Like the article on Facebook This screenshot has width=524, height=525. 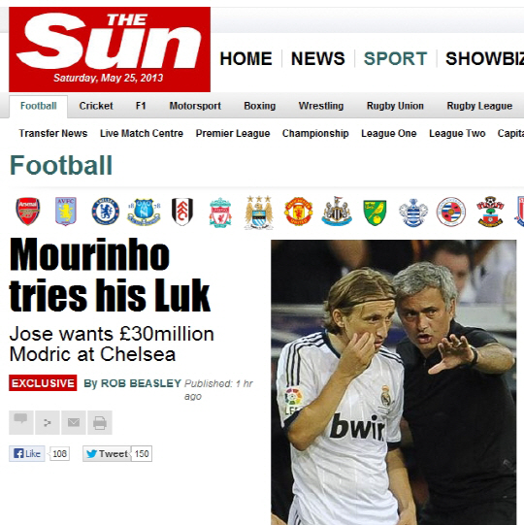click(x=27, y=454)
